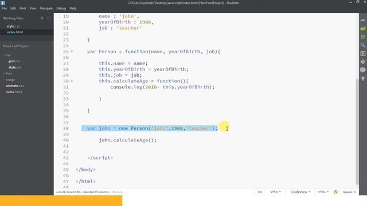Open index.html in the project tree

coord(14,92)
